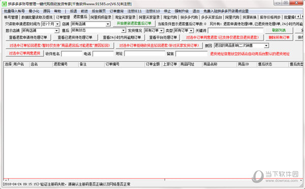Viewport: 305px width, 189px height.
Task: Switch to the 阿里代购 tab
Action: [x=232, y=17]
